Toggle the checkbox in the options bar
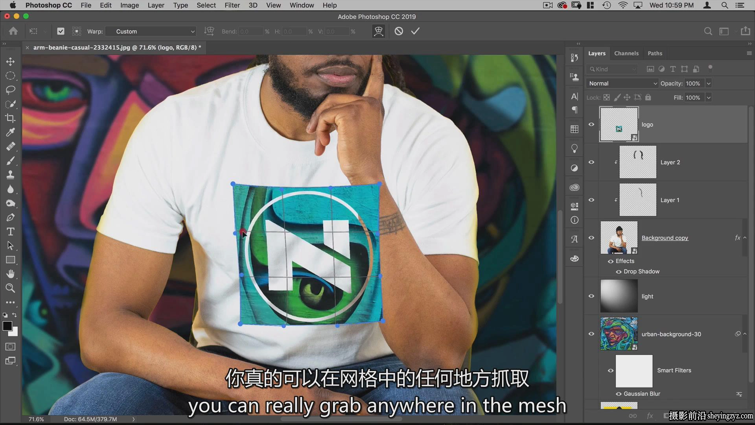The image size is (755, 425). [x=61, y=31]
